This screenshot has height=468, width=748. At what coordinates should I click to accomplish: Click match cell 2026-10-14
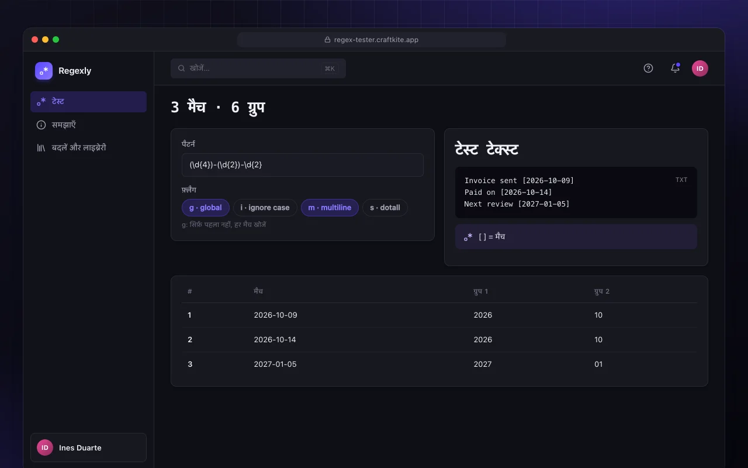(x=275, y=340)
